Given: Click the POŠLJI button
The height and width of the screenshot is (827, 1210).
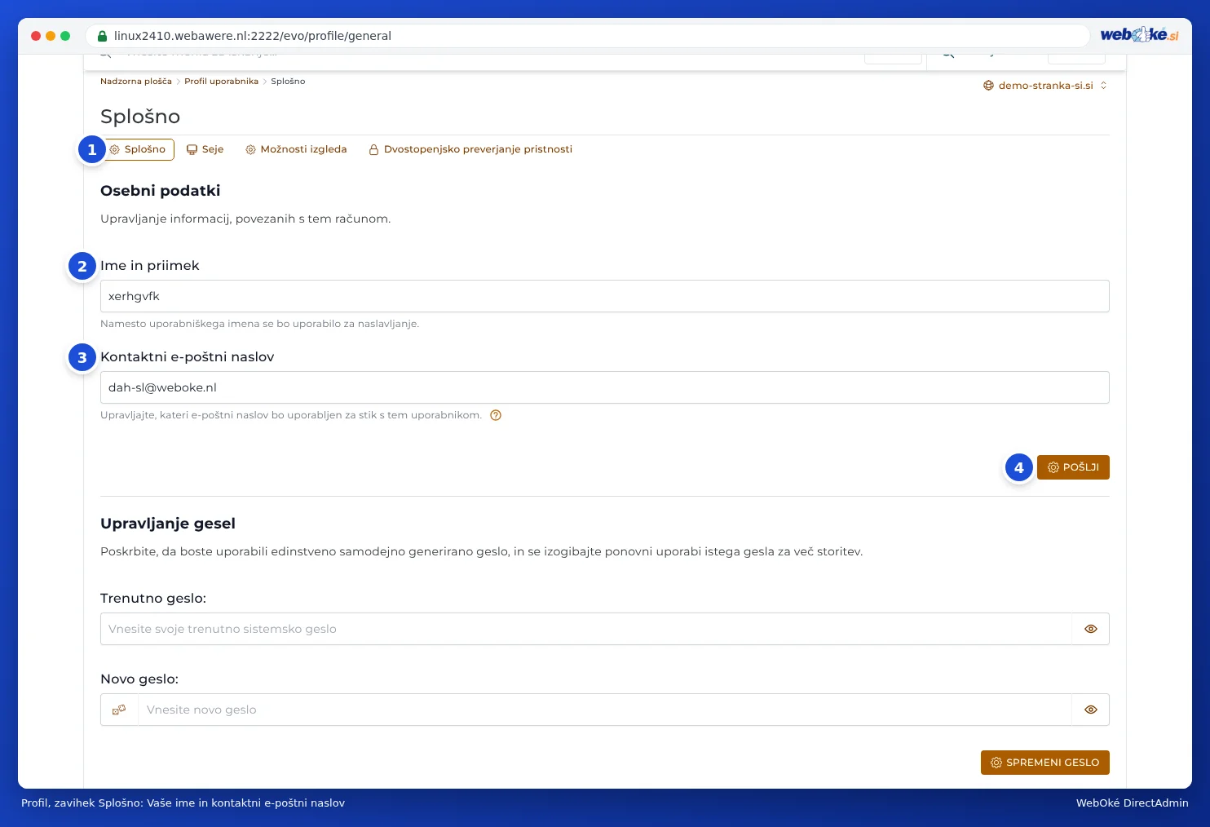Looking at the screenshot, I should [x=1073, y=467].
